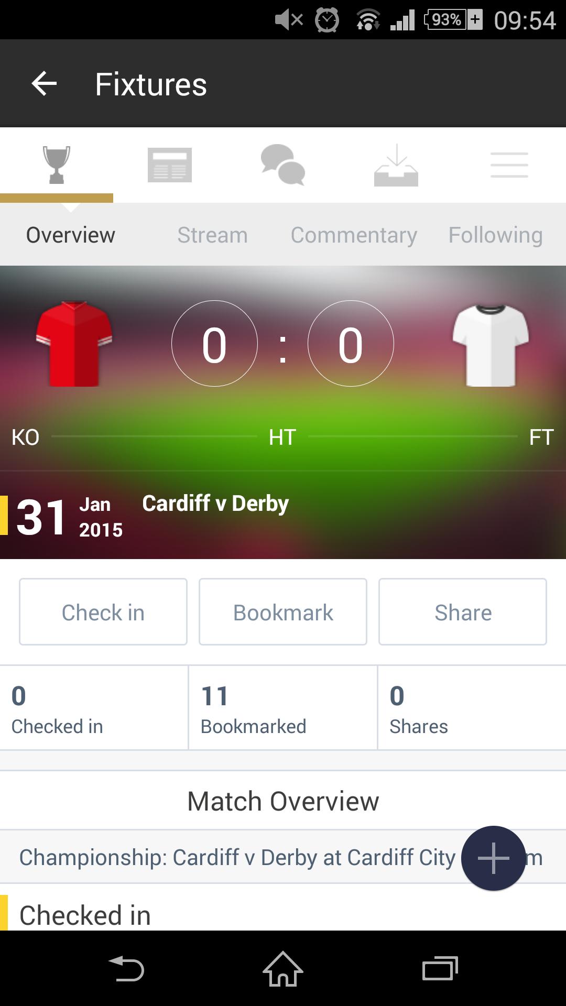The height and width of the screenshot is (1006, 566).
Task: Open the inbox download icon
Action: tap(396, 165)
